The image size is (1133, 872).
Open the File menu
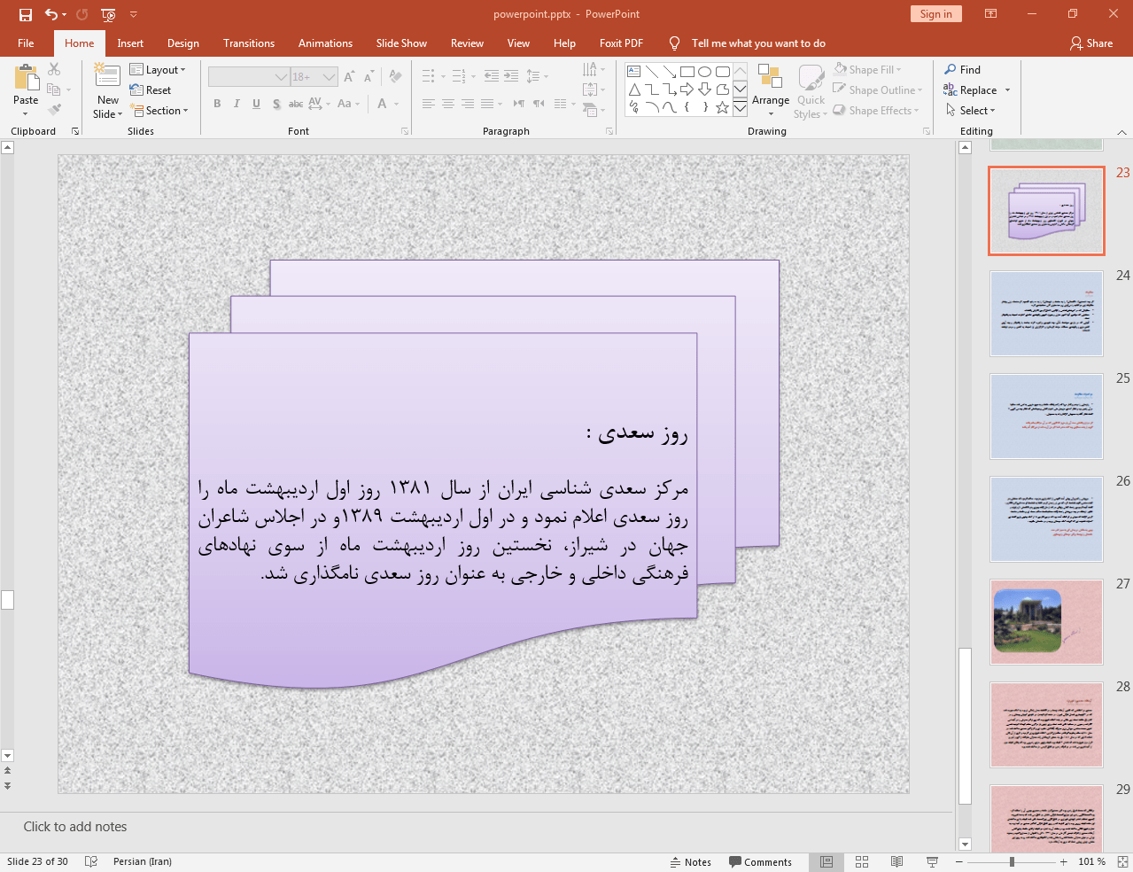[x=26, y=43]
